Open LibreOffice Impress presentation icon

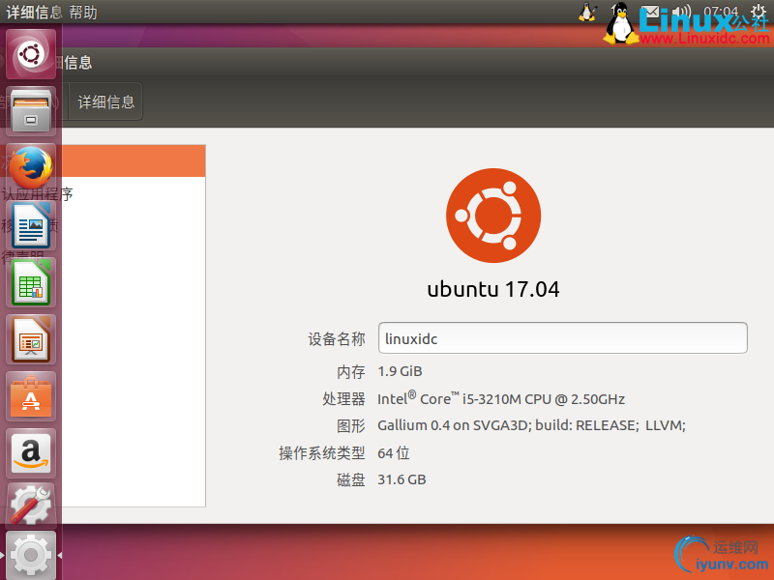(x=31, y=340)
